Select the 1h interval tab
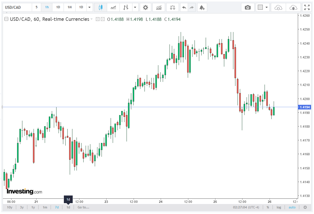 click(47, 7)
